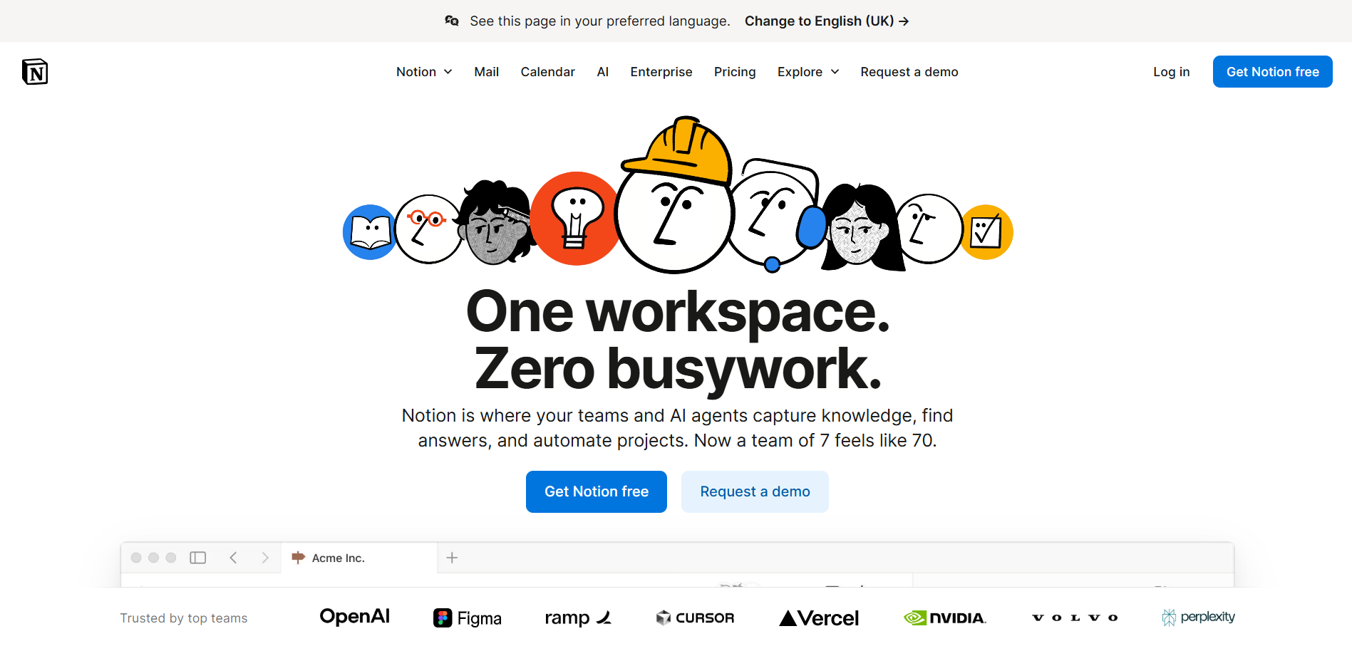Click Request a demo hero button
Viewport: 1352px width, 646px height.
point(755,491)
